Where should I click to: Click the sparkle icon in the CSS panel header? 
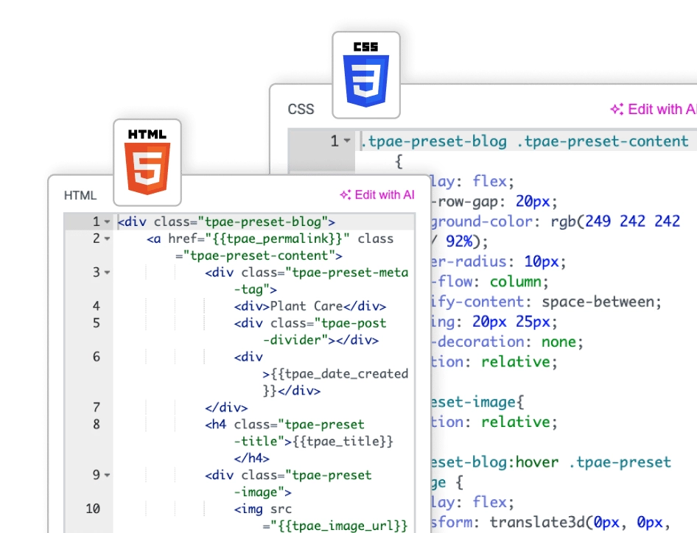click(617, 110)
